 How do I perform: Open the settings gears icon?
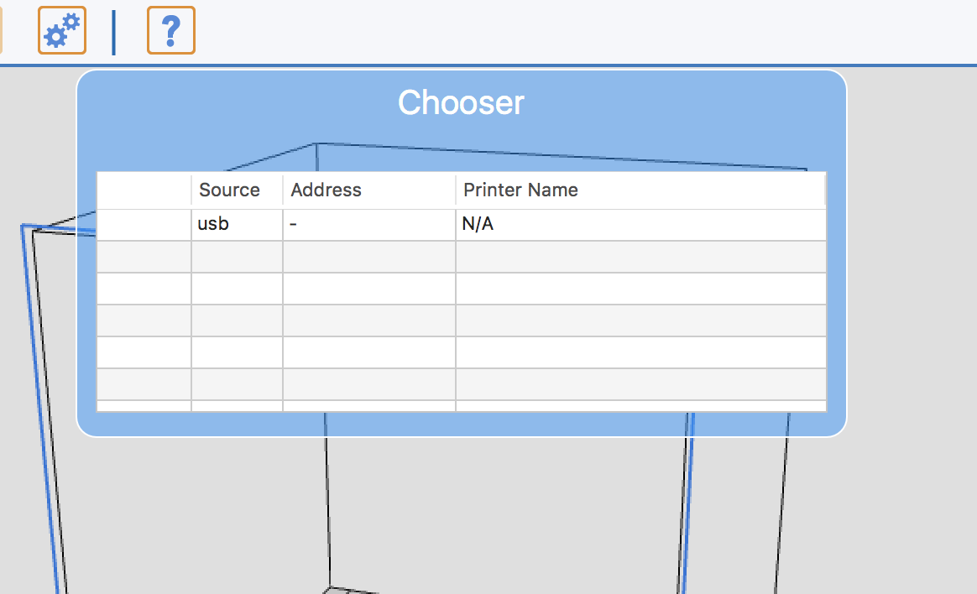(x=61, y=30)
